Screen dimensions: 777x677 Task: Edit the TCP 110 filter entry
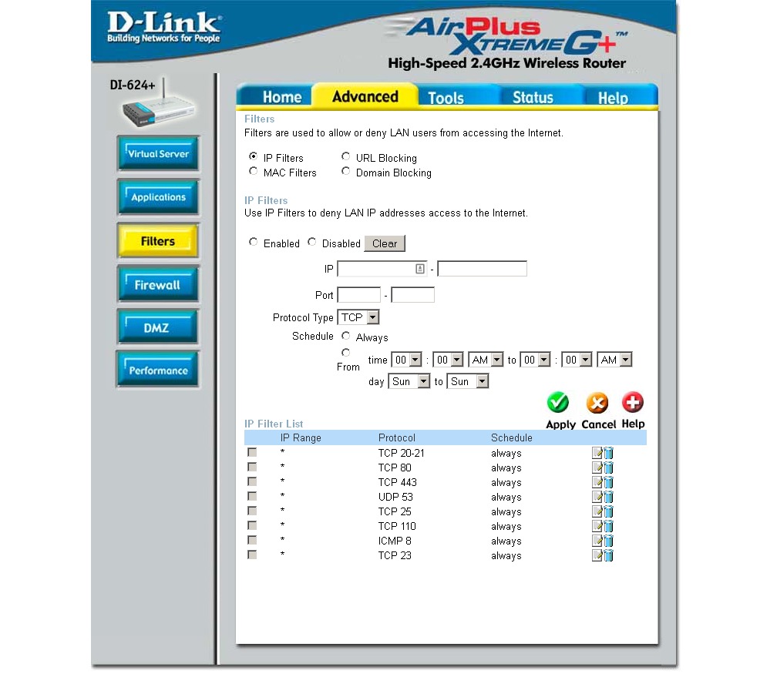click(x=597, y=526)
